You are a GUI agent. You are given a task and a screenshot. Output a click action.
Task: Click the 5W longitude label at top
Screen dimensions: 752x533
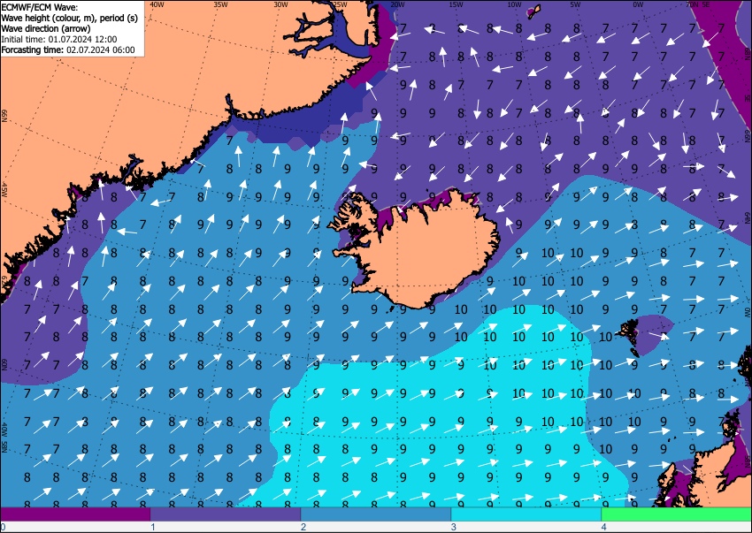576,4
